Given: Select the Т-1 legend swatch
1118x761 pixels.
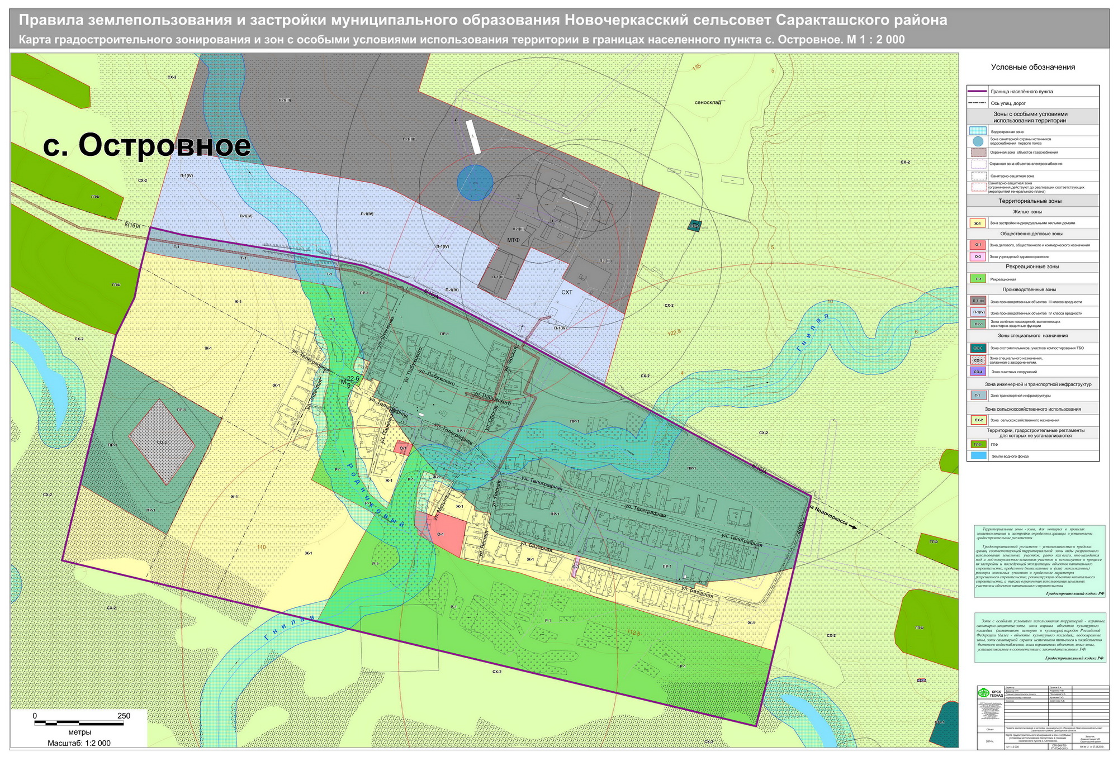Looking at the screenshot, I should (x=979, y=395).
